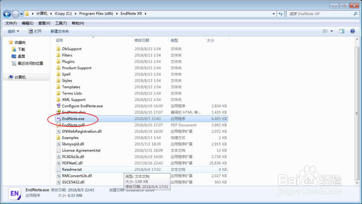Select the Examples shortcut icon
Viewport: 362px width, 204px height.
[58, 138]
